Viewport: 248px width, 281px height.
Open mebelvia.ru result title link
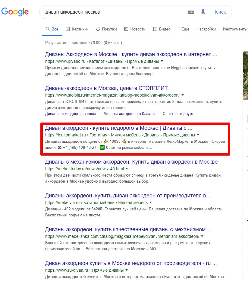128,196
